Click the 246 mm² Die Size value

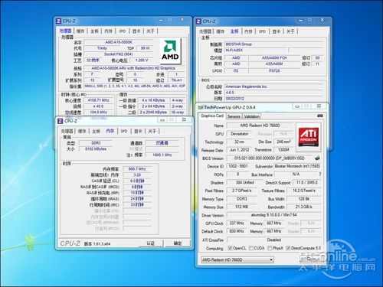tap(283, 142)
